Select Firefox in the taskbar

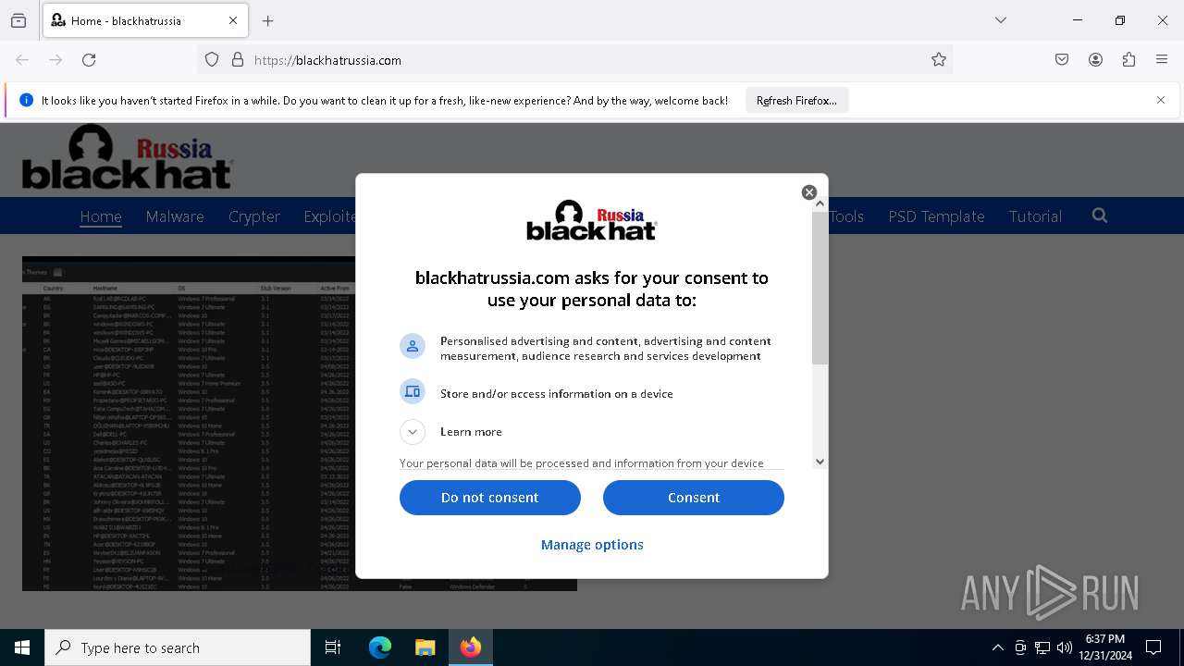(471, 647)
